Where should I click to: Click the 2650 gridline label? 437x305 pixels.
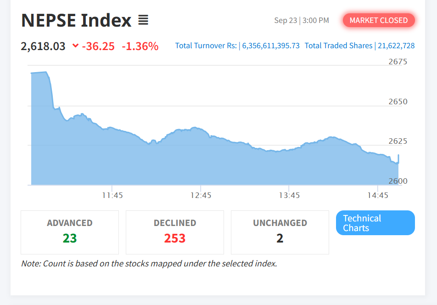tap(398, 102)
